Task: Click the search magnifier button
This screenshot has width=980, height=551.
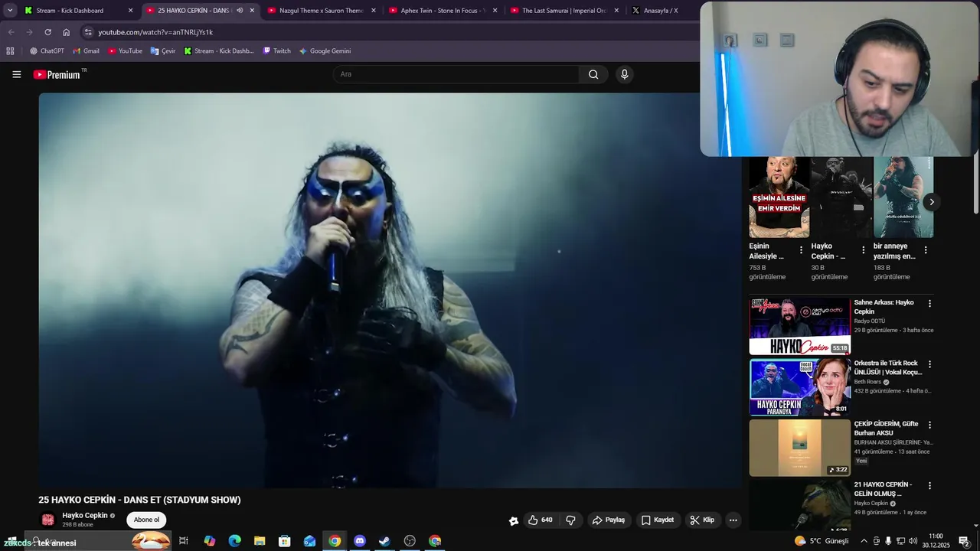Action: (x=593, y=74)
